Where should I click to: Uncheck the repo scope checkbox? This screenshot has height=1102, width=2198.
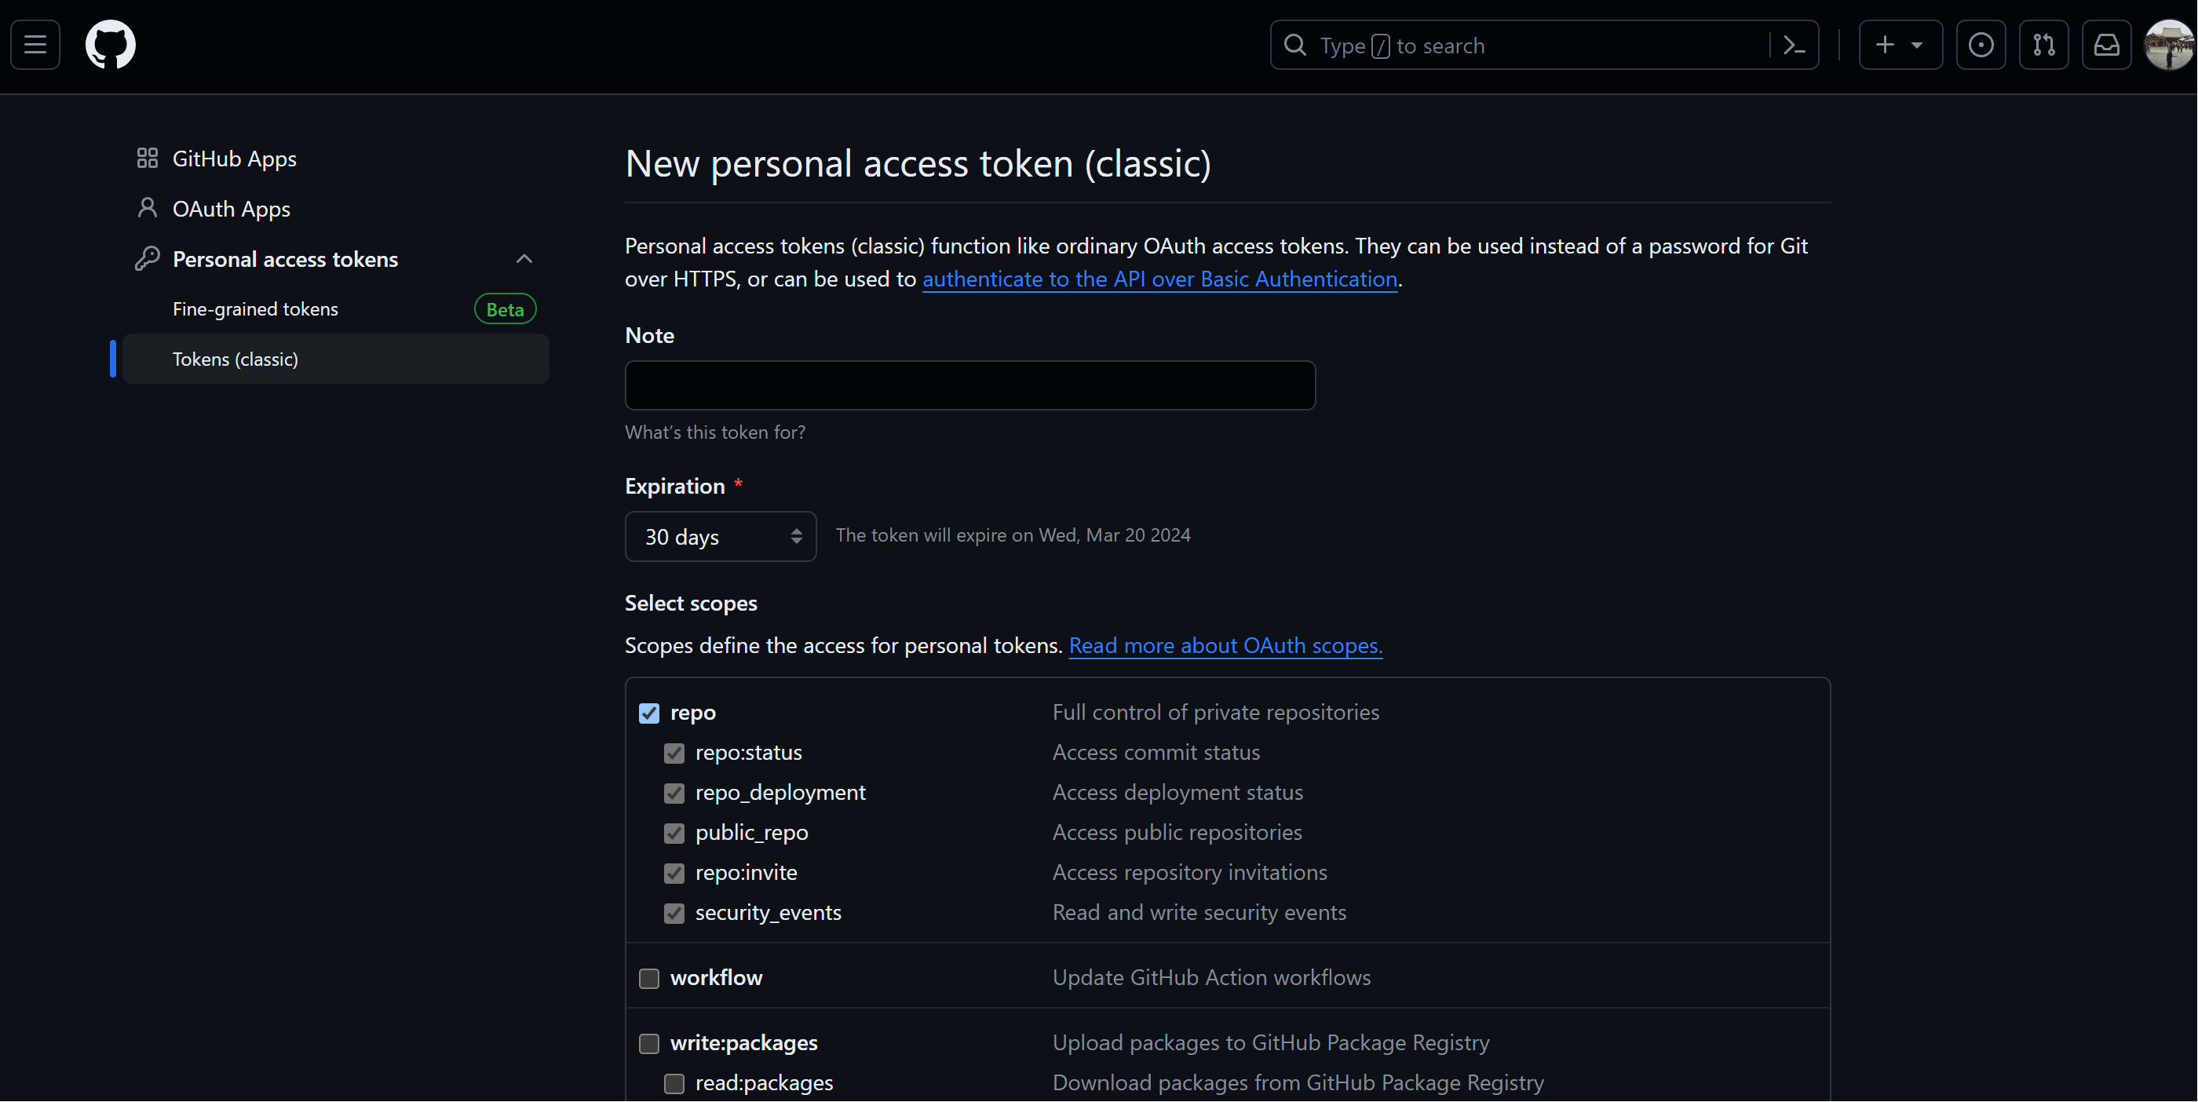(649, 713)
